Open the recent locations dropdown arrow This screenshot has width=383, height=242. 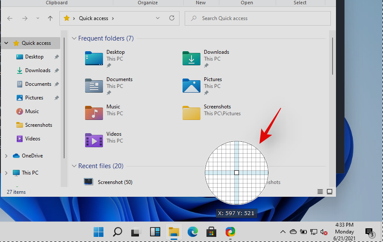click(38, 18)
